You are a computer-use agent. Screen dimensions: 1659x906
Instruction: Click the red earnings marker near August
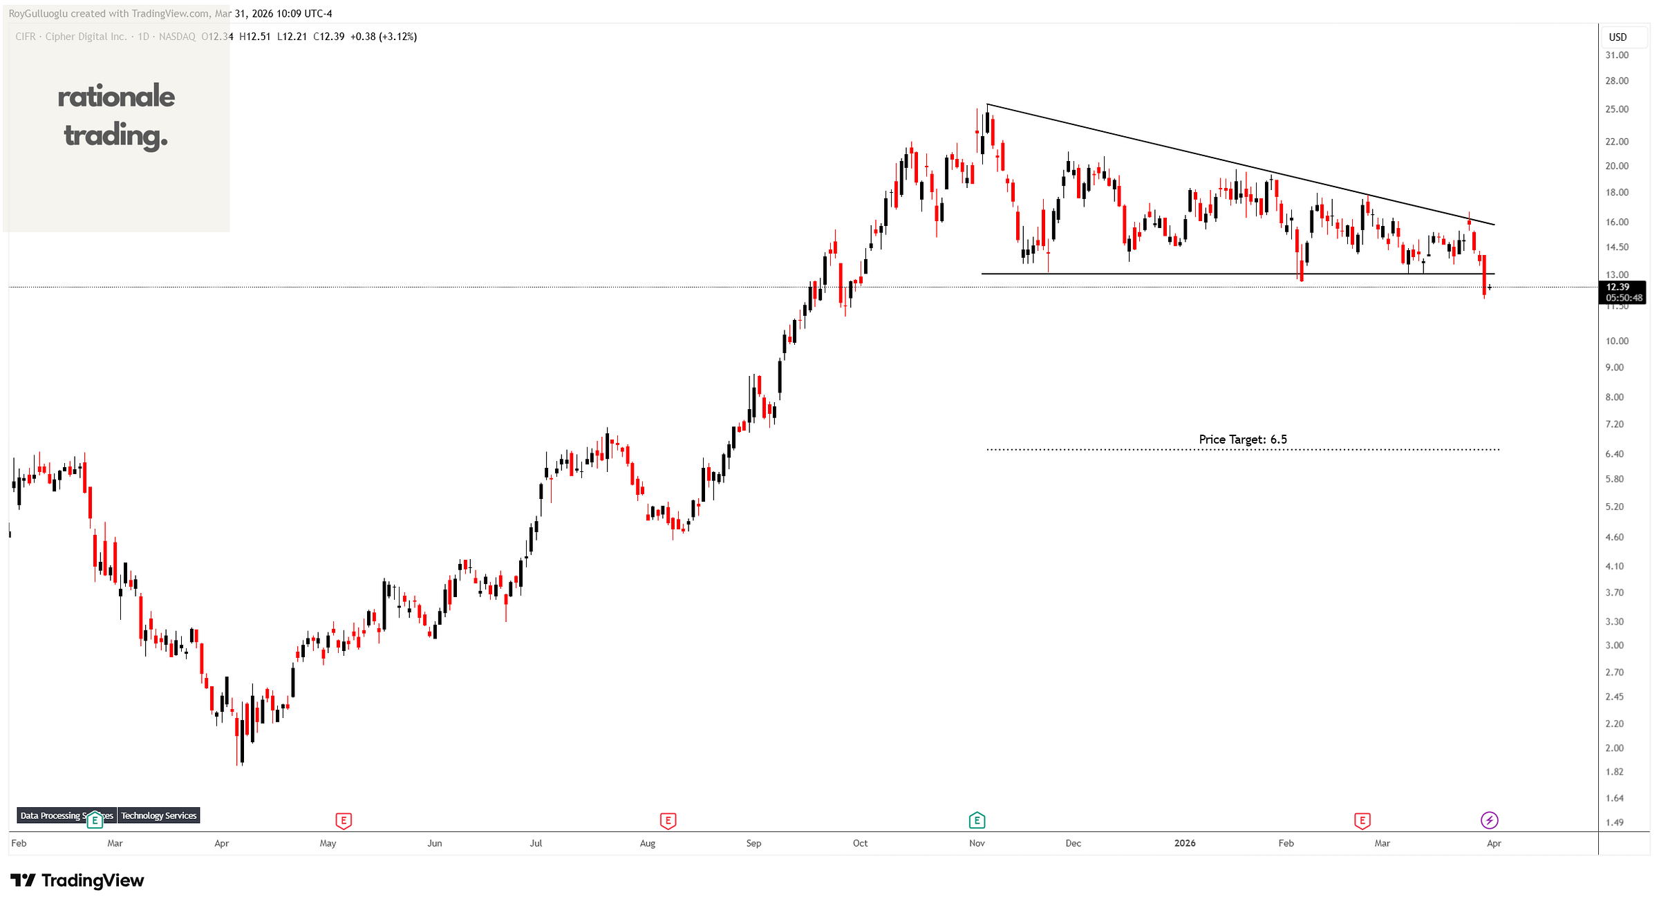click(668, 820)
